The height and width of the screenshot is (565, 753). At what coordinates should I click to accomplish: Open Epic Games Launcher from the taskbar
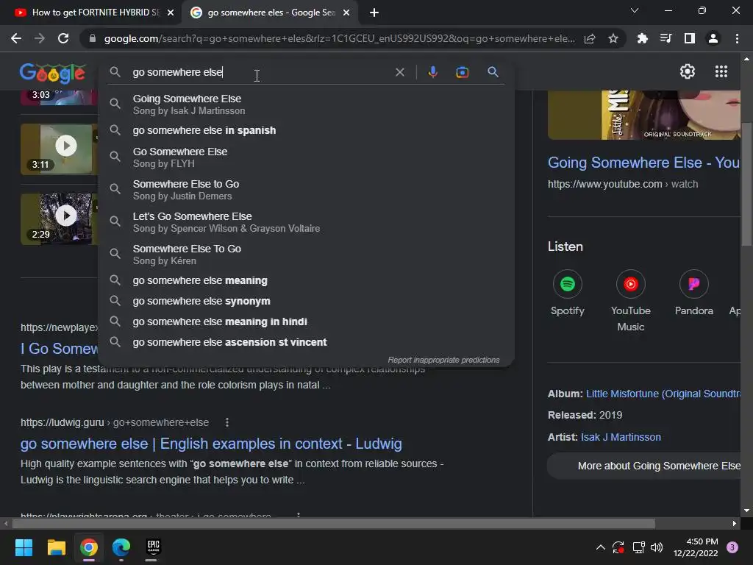click(x=153, y=547)
